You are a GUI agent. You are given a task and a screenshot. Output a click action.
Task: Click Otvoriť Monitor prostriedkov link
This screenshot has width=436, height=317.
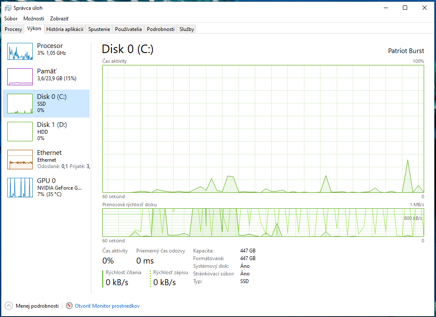click(x=107, y=306)
